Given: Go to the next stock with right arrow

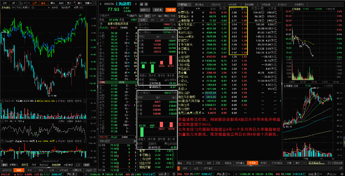Looking at the screenshot, I should click(136, 4).
